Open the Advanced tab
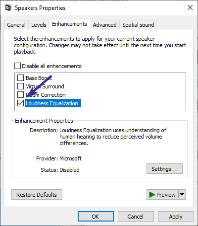Viewport: 198px width, 226px height. [x=104, y=25]
